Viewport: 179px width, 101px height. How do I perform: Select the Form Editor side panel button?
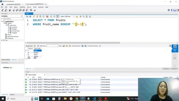(x=175, y=56)
